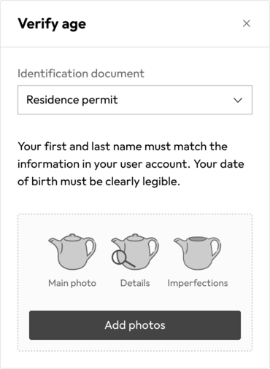
Task: Click the lid knob of Main photo teapot
Action: 72,235
